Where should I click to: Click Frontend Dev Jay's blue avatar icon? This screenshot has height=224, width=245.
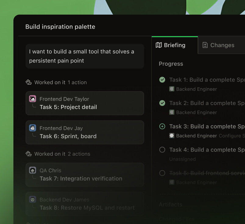33,128
